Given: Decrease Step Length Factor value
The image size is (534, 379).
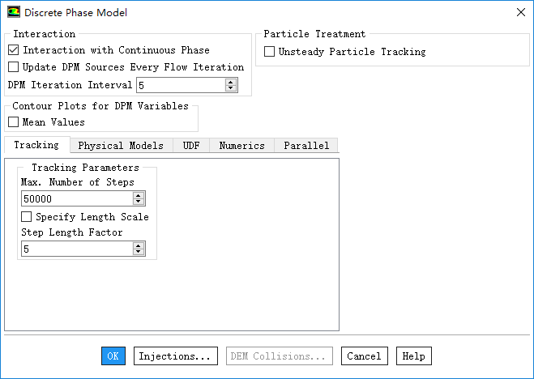Looking at the screenshot, I should point(139,252).
